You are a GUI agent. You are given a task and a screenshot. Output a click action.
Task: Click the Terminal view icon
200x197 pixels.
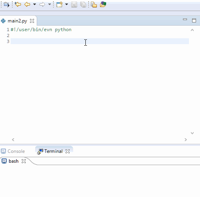point(40,151)
